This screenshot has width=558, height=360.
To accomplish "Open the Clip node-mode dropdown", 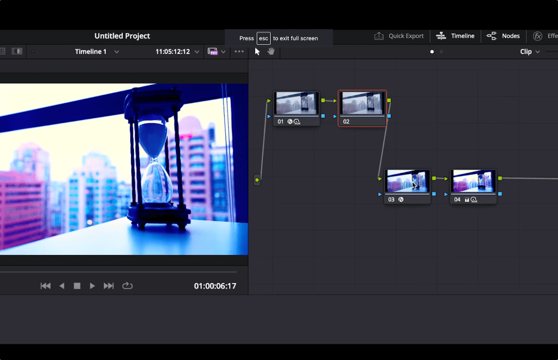I will pos(530,52).
